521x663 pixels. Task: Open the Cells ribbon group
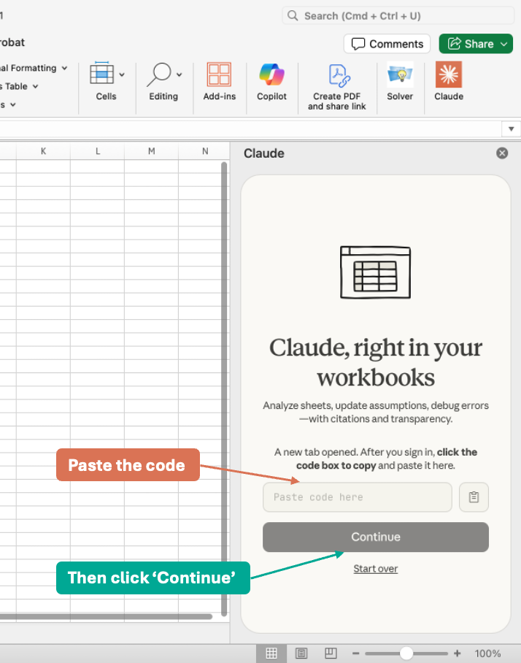tap(107, 82)
